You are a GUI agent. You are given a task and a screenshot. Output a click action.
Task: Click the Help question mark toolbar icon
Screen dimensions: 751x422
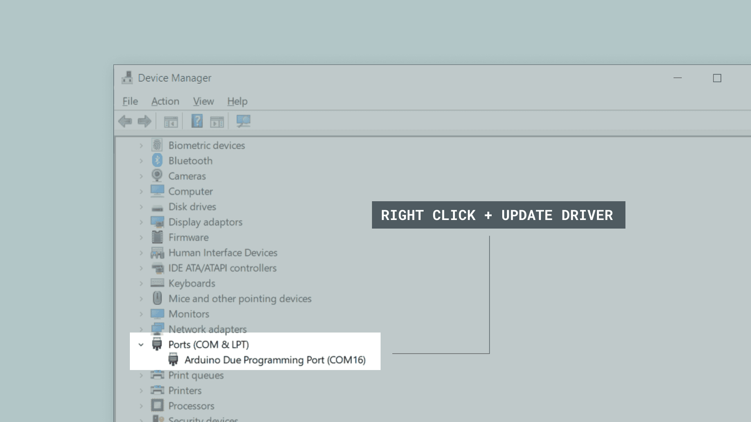coord(197,122)
